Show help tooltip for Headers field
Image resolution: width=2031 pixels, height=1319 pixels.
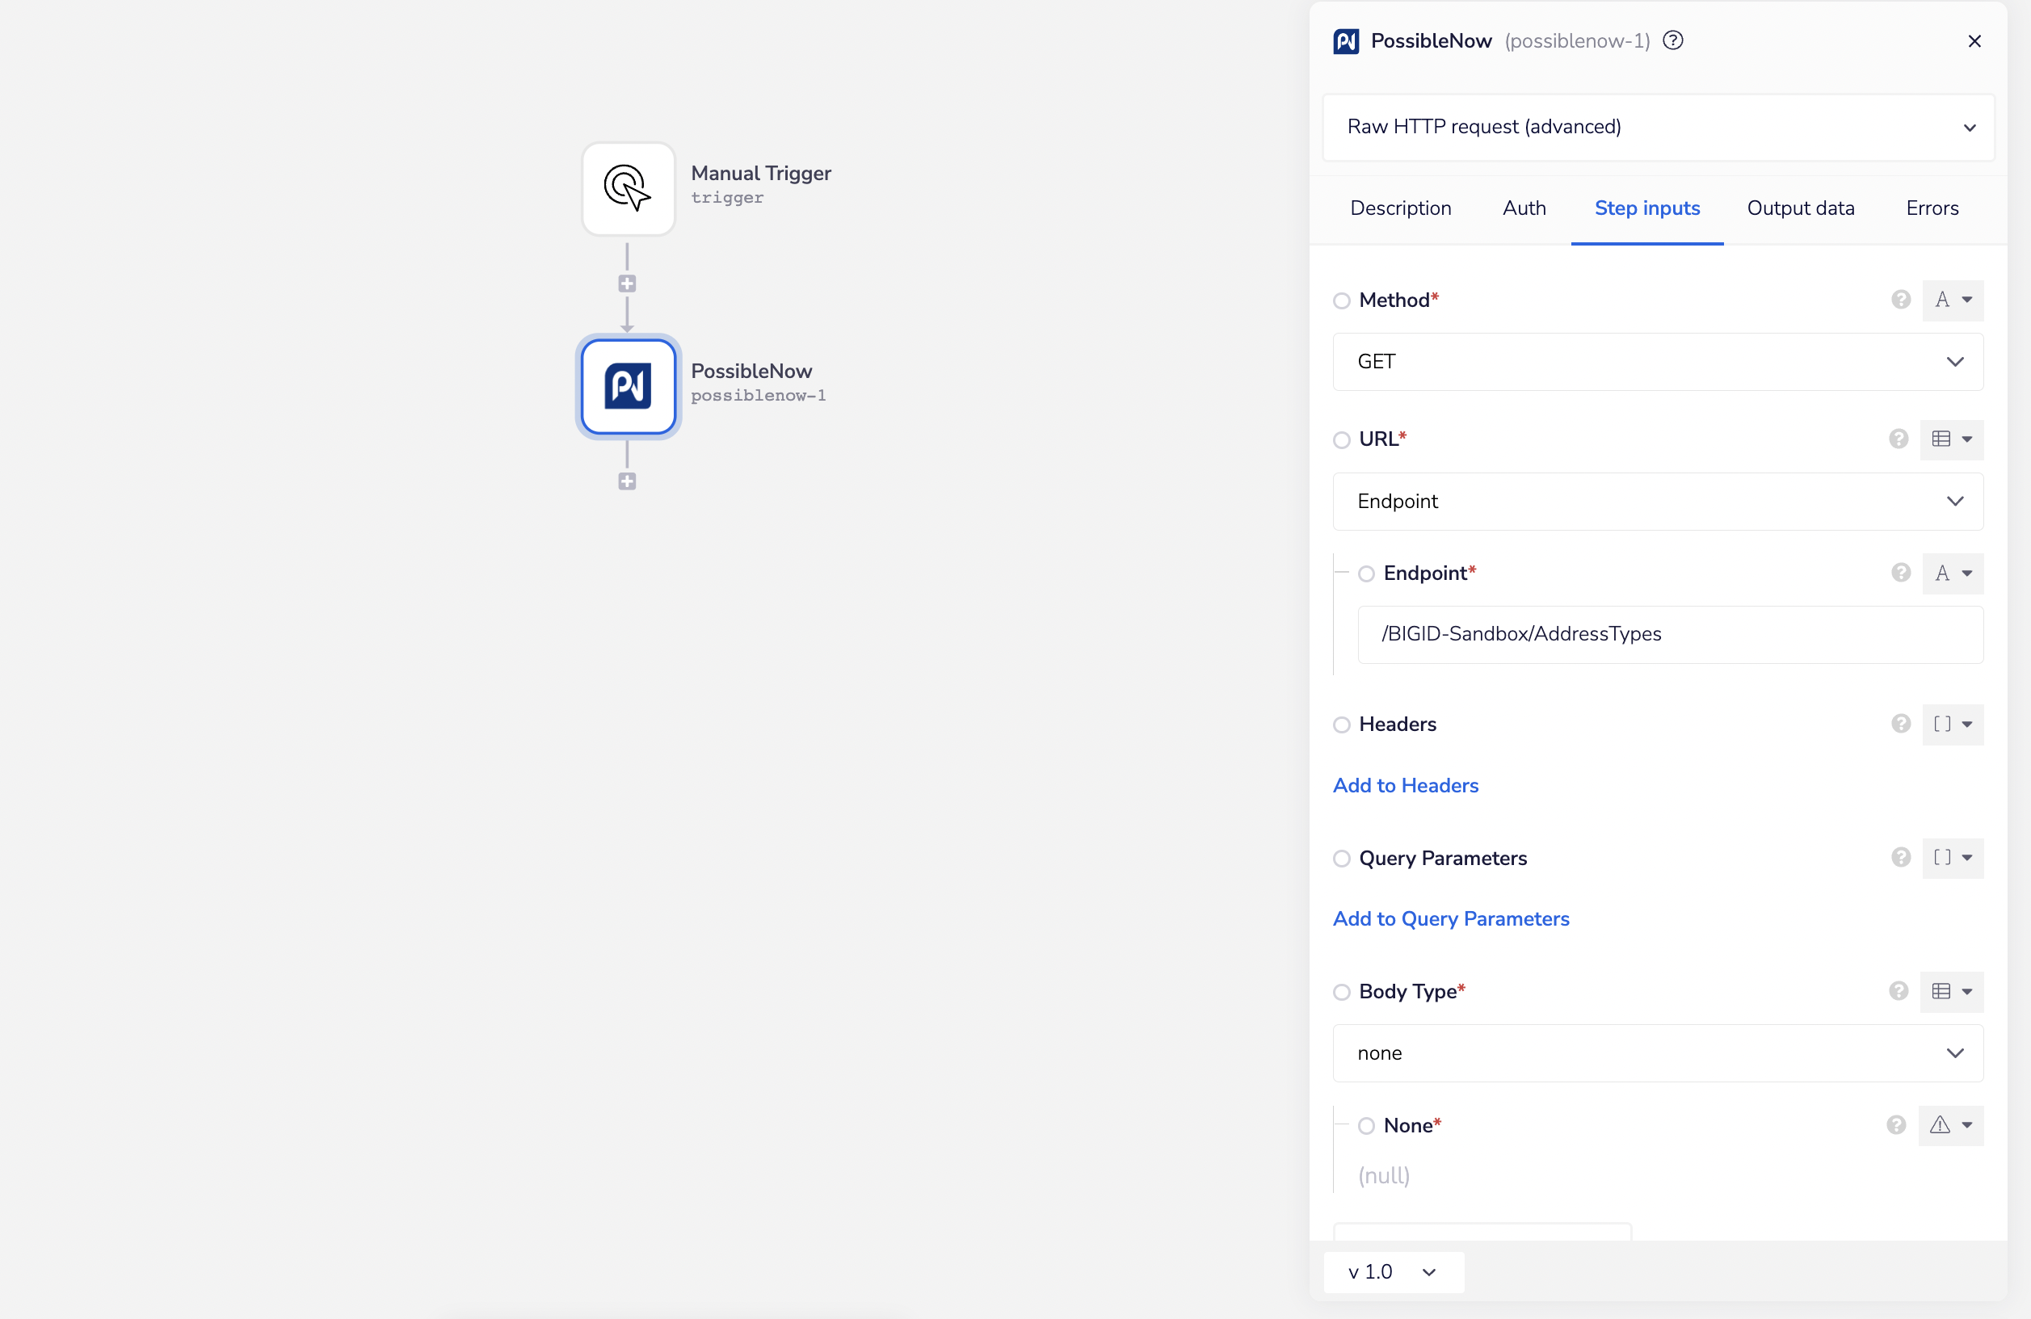click(1900, 725)
